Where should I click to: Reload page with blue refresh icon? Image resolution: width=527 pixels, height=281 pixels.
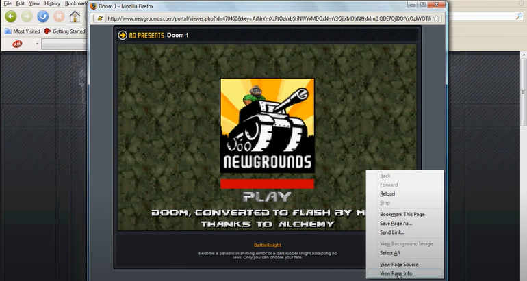pos(42,16)
